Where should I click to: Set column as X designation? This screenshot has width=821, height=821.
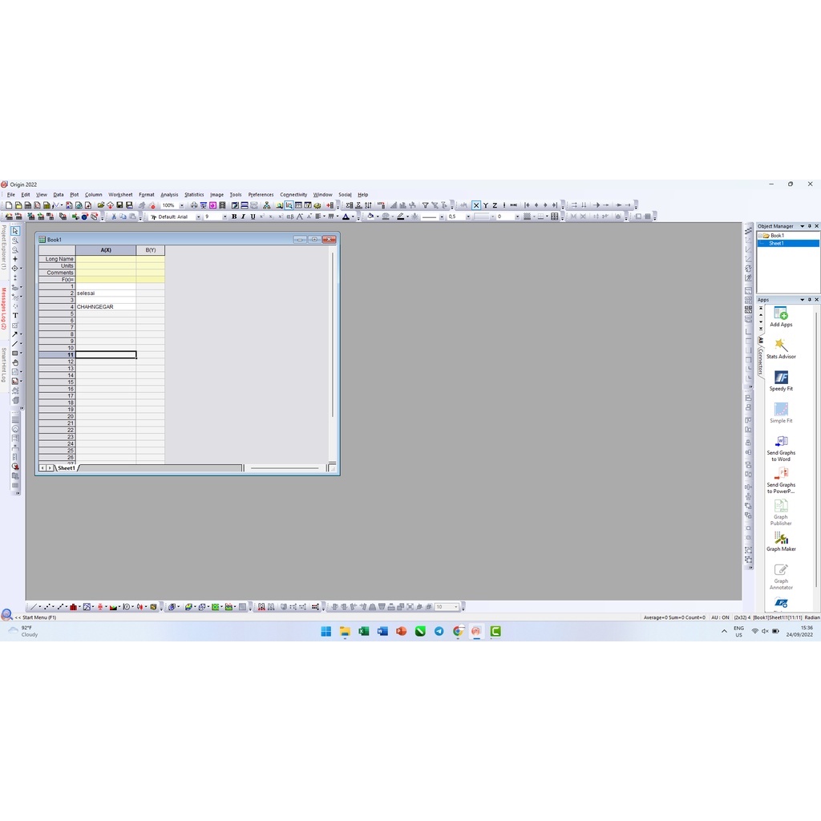pyautogui.click(x=476, y=205)
